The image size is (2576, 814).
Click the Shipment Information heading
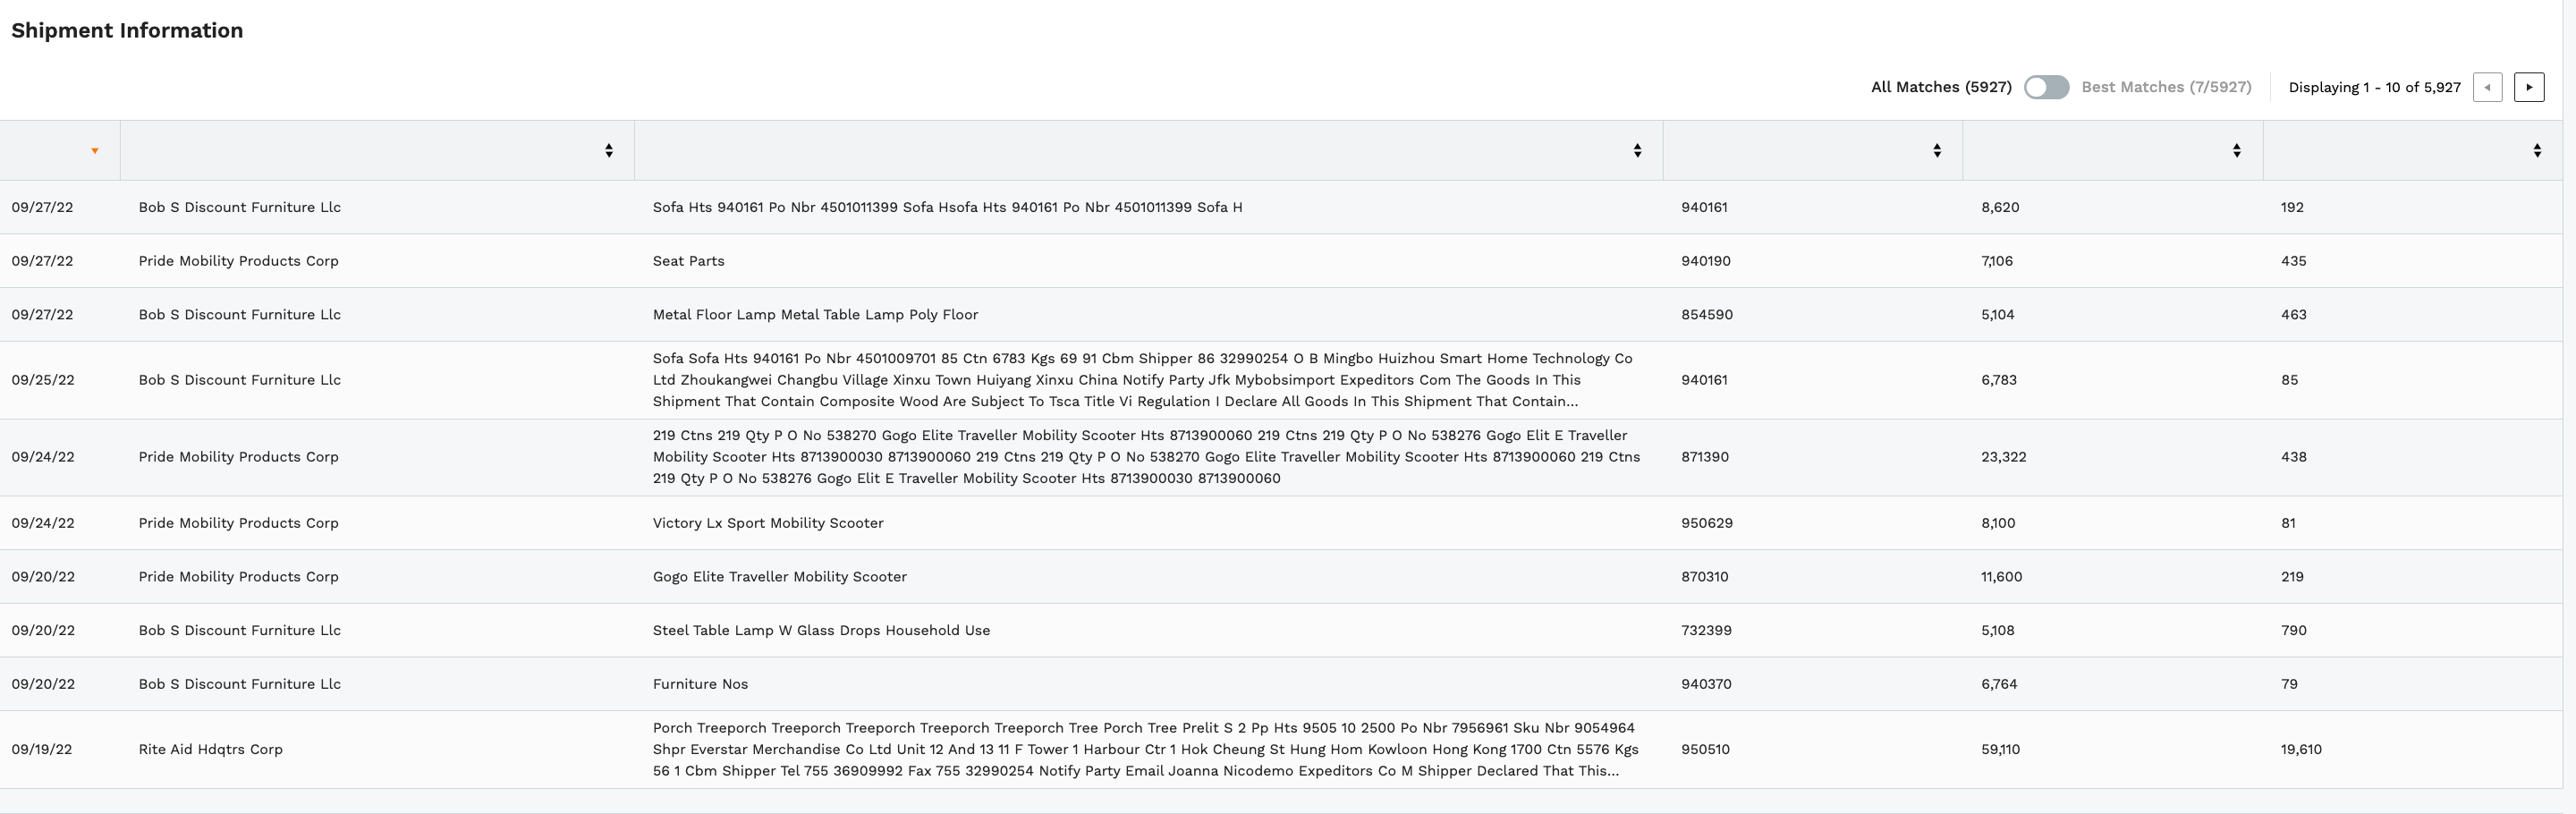pos(127,30)
